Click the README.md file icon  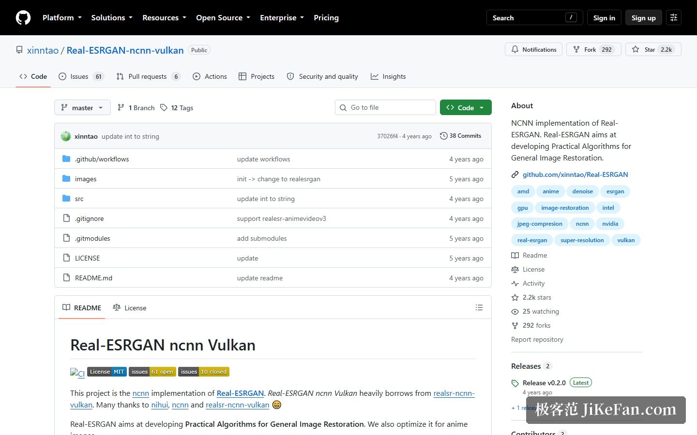point(66,278)
